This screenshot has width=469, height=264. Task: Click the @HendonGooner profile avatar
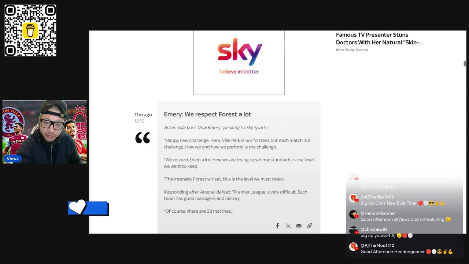pos(353,214)
